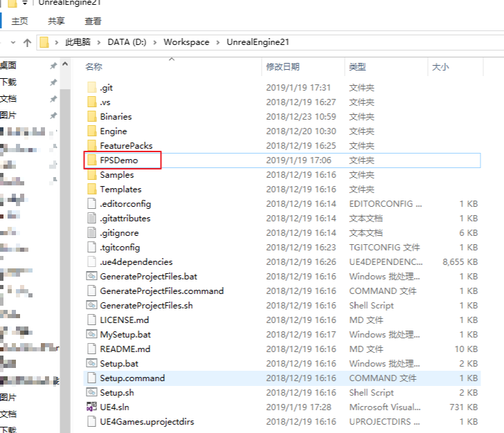This screenshot has width=504, height=433.
Task: Click the .gitignore text file icon
Action: pos(92,232)
